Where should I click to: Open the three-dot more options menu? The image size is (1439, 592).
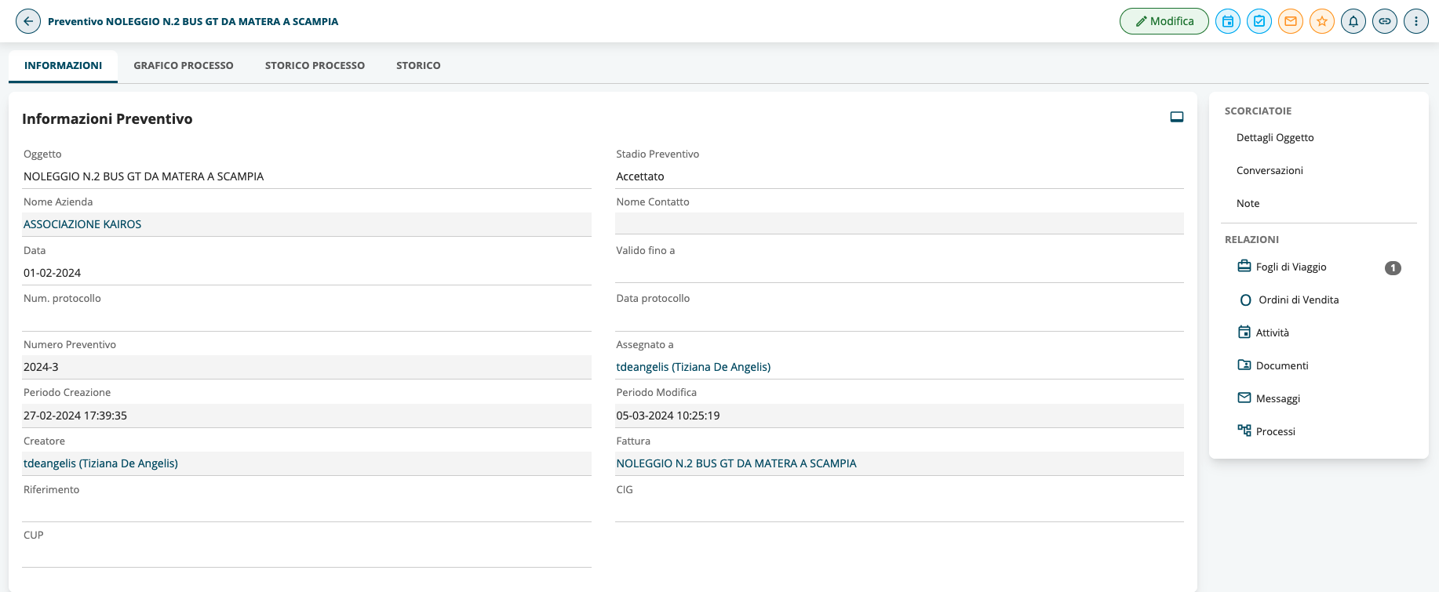coord(1416,21)
